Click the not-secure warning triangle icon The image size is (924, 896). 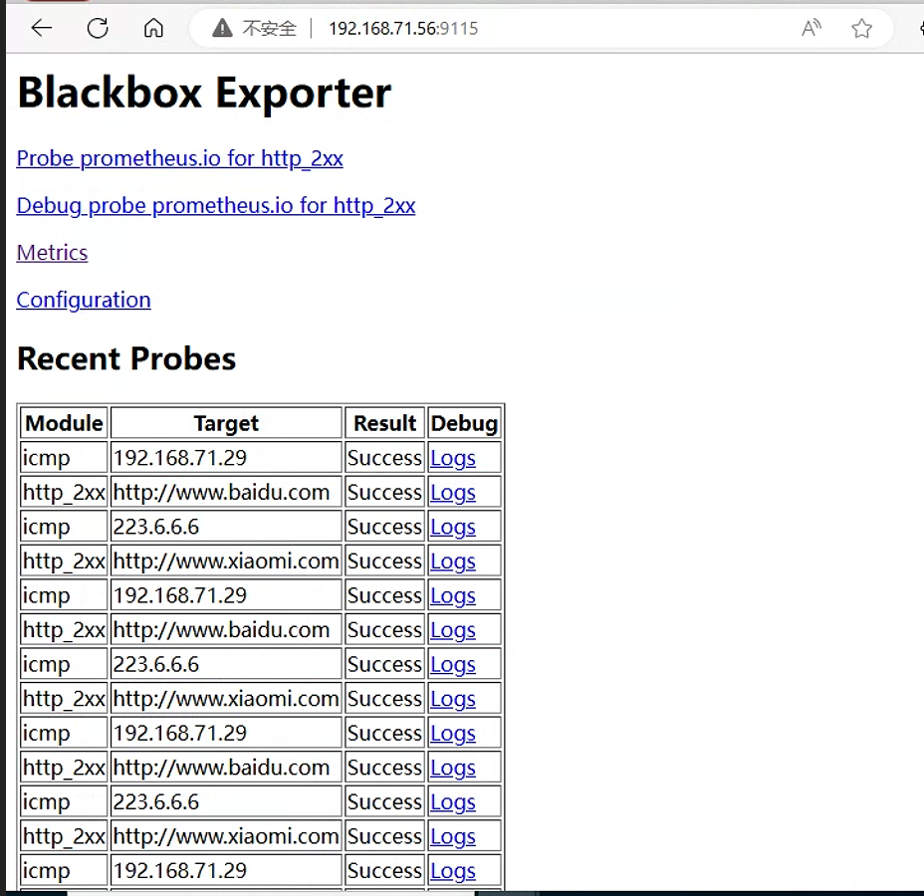point(222,28)
